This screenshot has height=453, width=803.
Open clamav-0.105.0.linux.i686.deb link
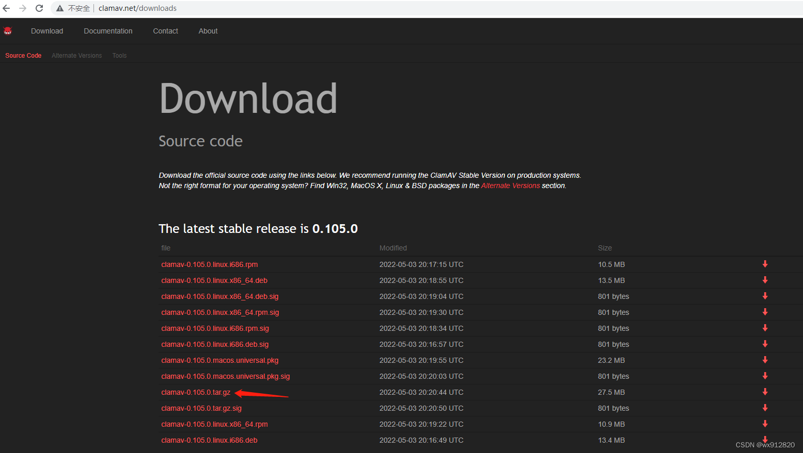point(209,440)
